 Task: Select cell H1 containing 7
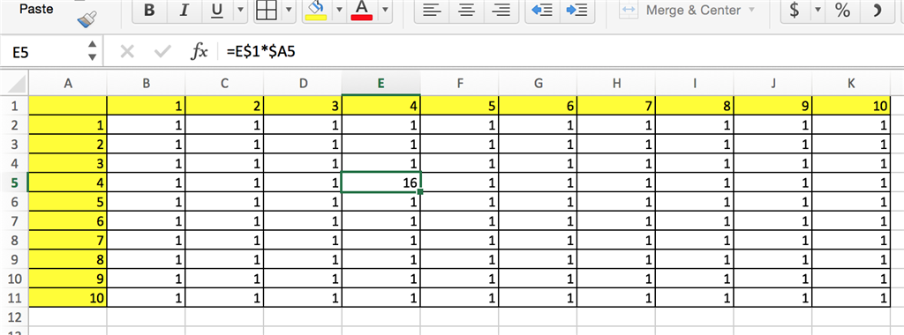[x=617, y=105]
